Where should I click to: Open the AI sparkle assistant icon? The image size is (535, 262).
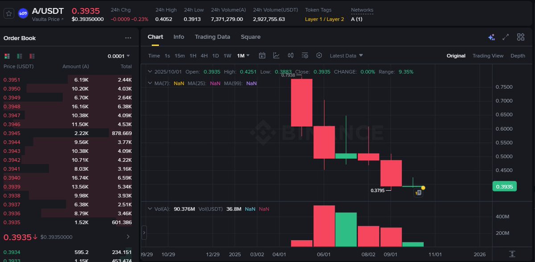(492, 37)
